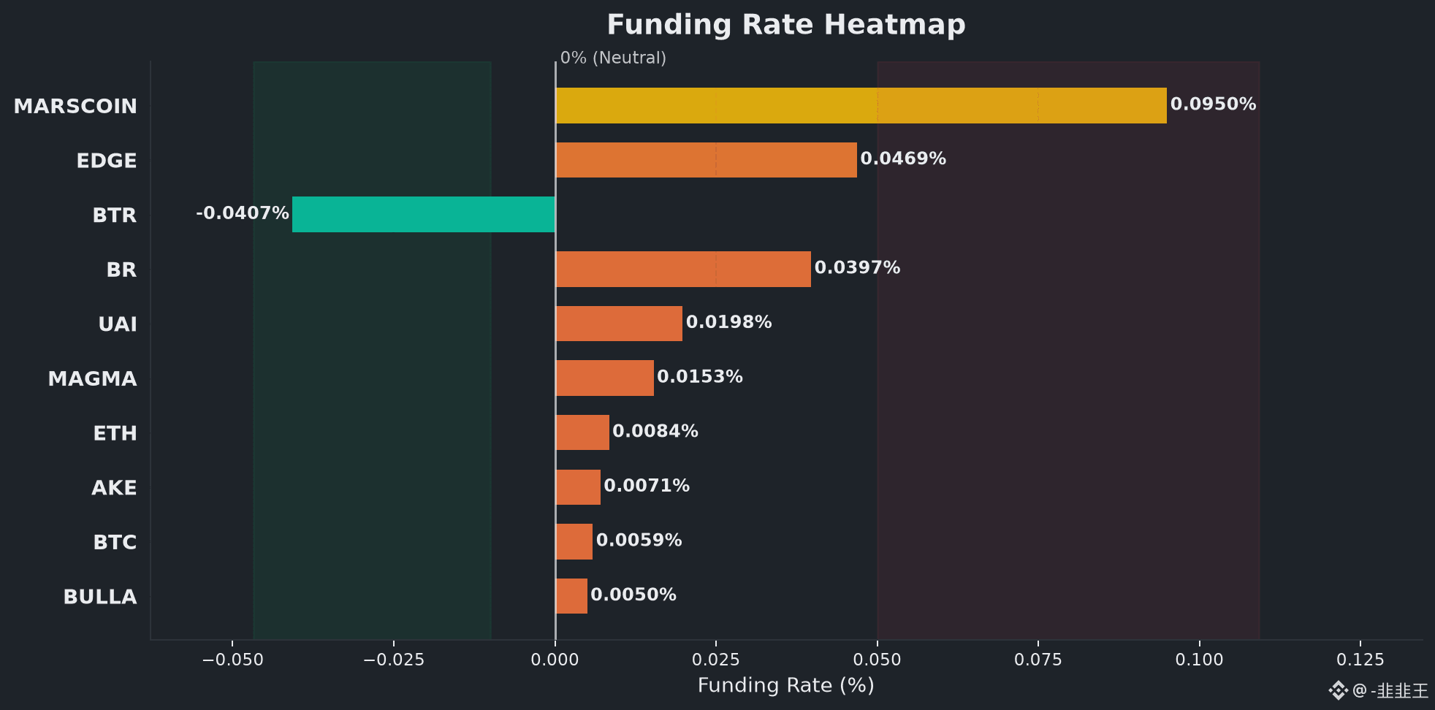Click the MARSCOIN yellow bar

coord(861,105)
